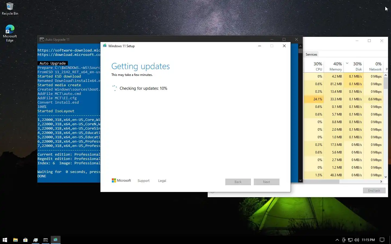Open Microsoft Store from the taskbar
Screen dimensions: 391x244
click(x=26, y=240)
